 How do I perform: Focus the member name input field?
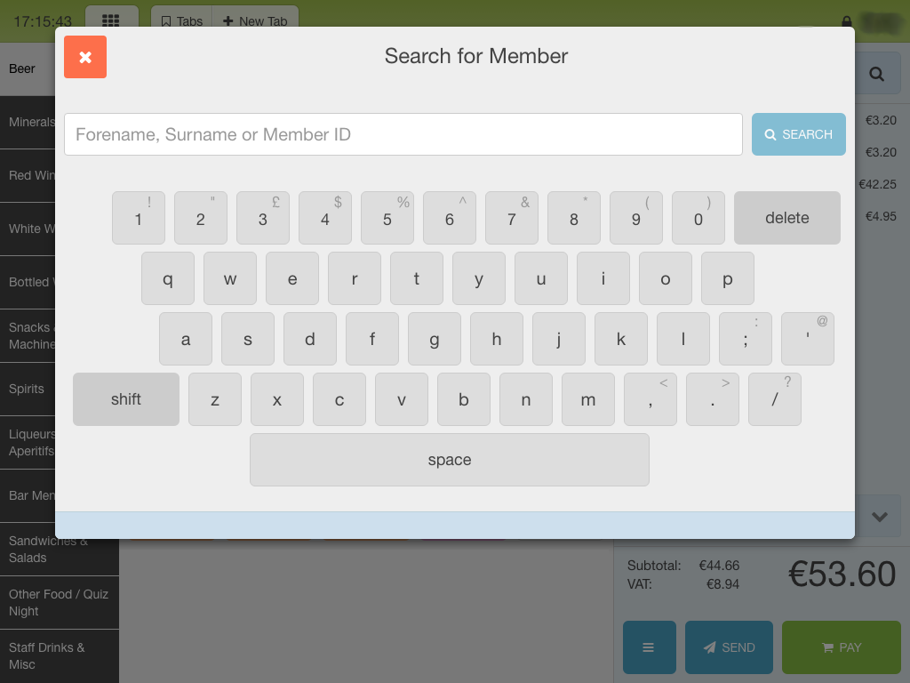(403, 134)
